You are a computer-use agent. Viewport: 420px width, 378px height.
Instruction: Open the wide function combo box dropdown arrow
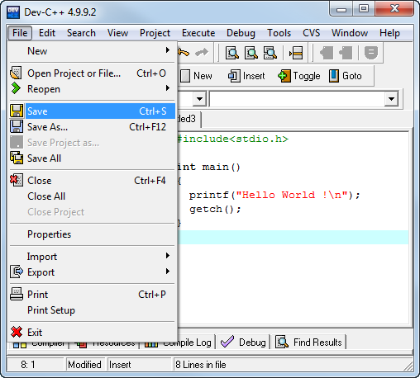[391, 99]
